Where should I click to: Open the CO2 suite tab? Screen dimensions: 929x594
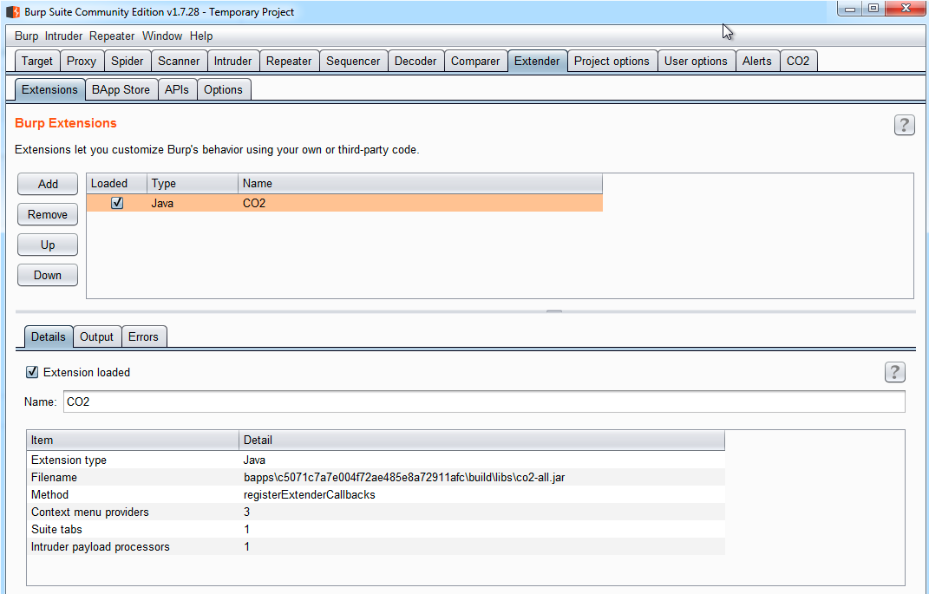pyautogui.click(x=798, y=61)
